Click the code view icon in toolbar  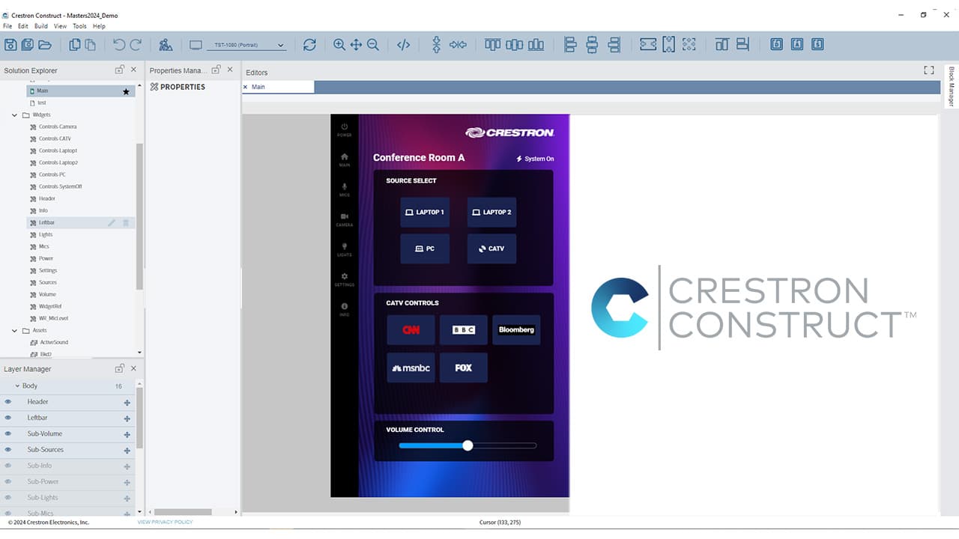(403, 45)
